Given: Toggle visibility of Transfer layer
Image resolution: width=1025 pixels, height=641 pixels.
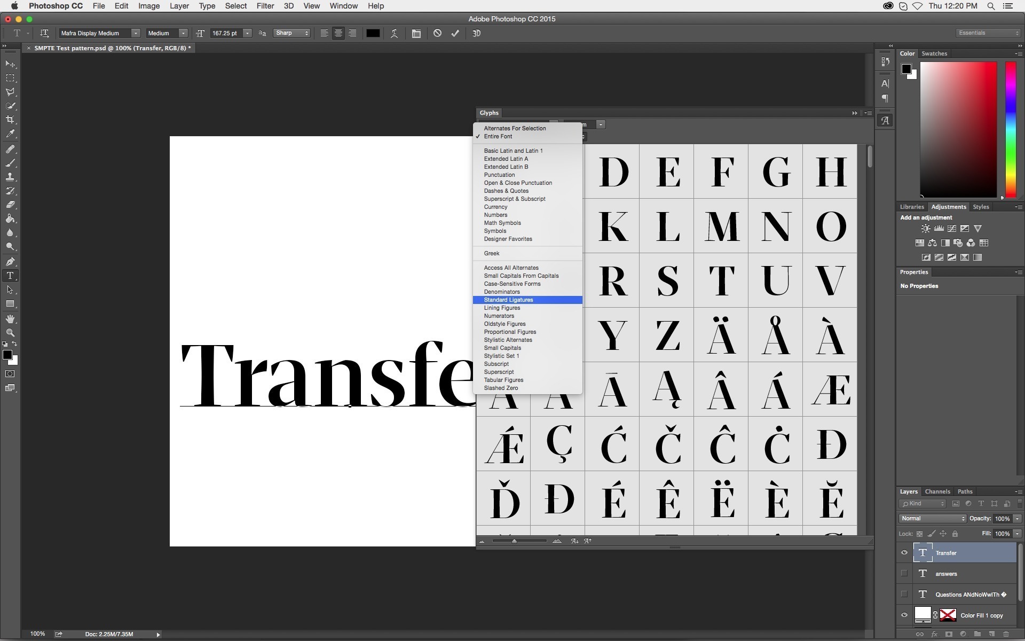Looking at the screenshot, I should (x=903, y=552).
